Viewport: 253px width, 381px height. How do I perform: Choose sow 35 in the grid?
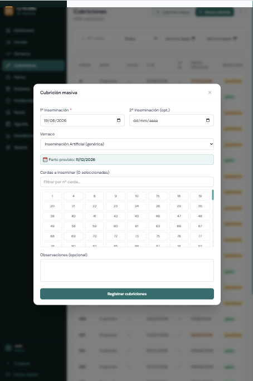(x=200, y=206)
